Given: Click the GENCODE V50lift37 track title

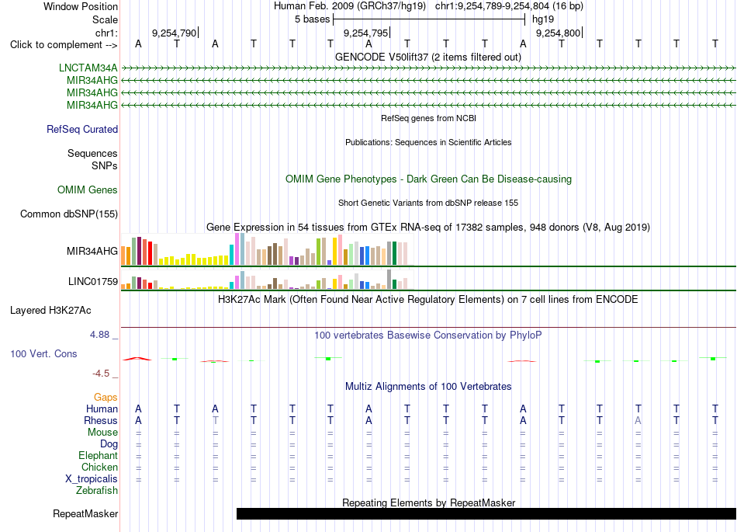Looking at the screenshot, I should pos(428,57).
